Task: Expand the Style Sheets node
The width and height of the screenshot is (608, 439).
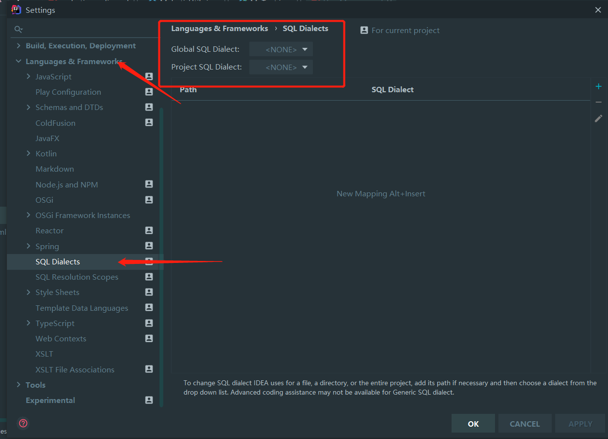Action: point(29,292)
